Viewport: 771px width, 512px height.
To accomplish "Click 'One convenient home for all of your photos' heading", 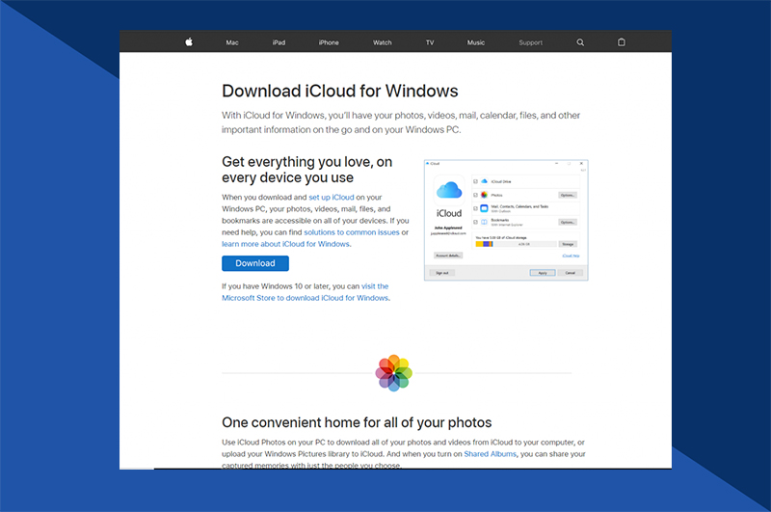I will click(357, 422).
